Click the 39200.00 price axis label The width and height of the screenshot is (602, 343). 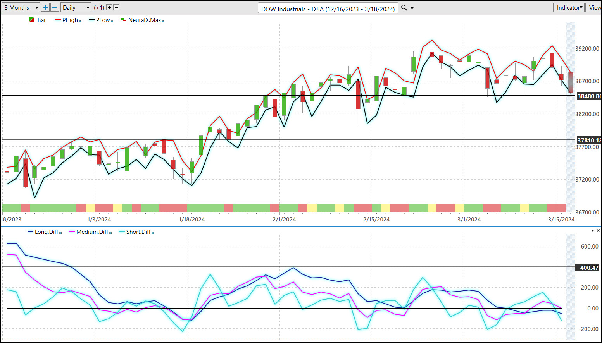click(x=587, y=49)
